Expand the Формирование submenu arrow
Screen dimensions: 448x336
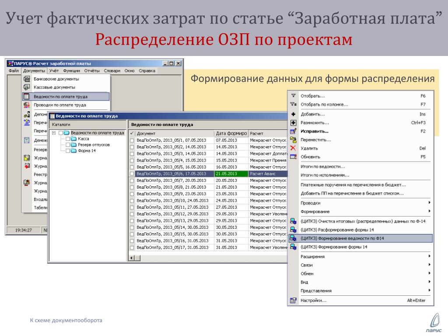pyautogui.click(x=429, y=211)
